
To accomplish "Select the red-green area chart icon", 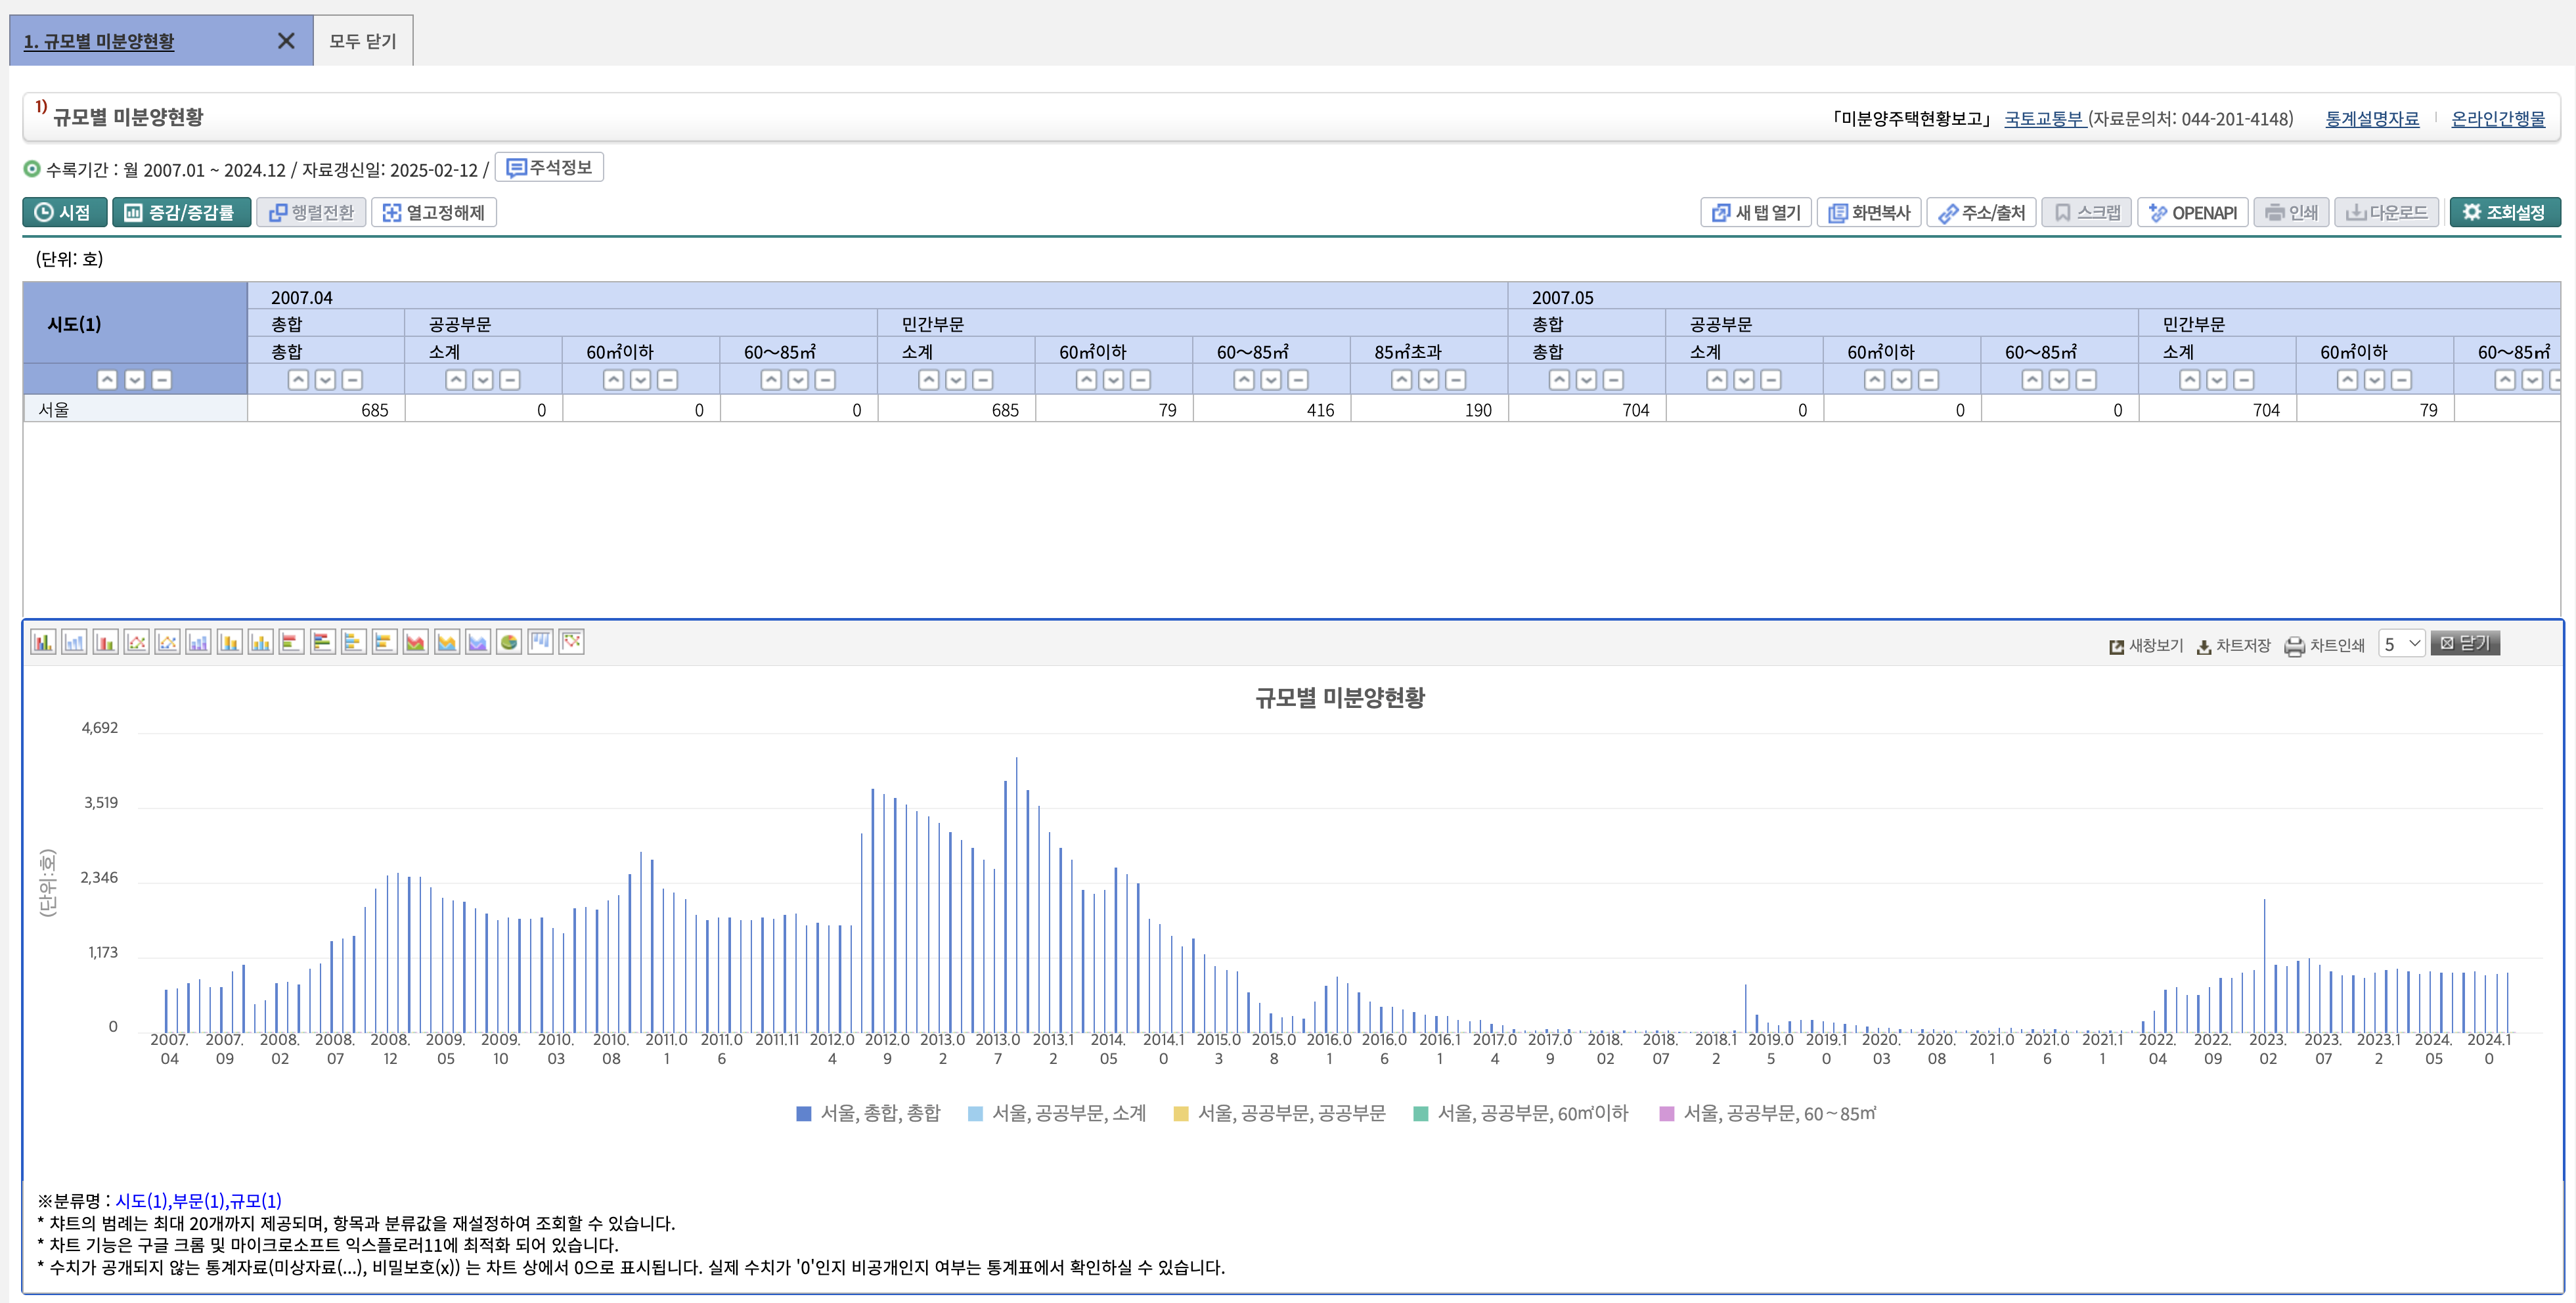I will click(416, 642).
